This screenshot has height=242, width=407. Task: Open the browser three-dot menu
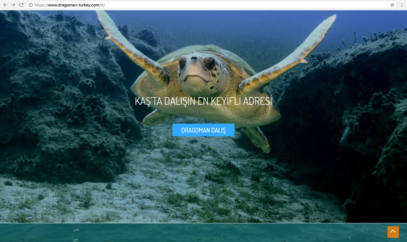click(402, 5)
